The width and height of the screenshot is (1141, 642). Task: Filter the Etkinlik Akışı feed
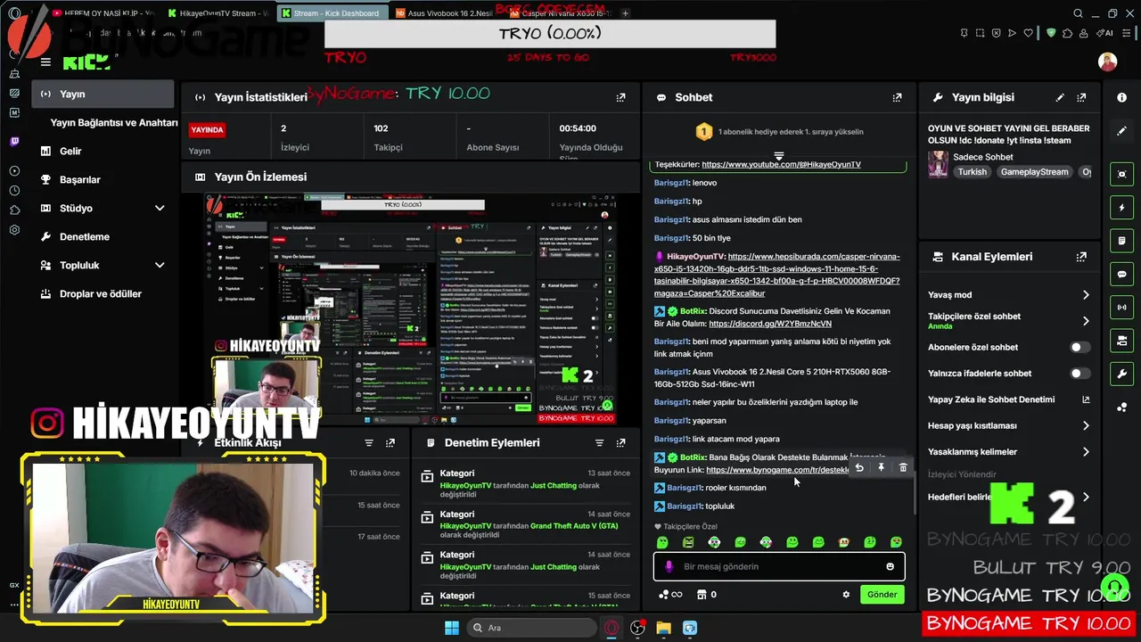point(369,442)
